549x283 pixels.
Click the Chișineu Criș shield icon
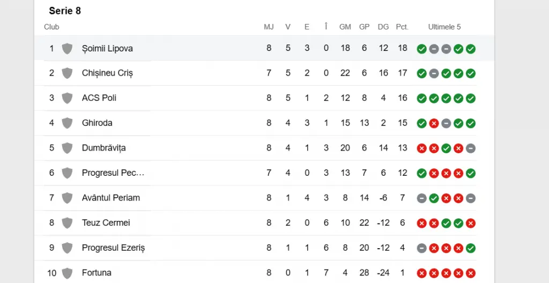(67, 73)
